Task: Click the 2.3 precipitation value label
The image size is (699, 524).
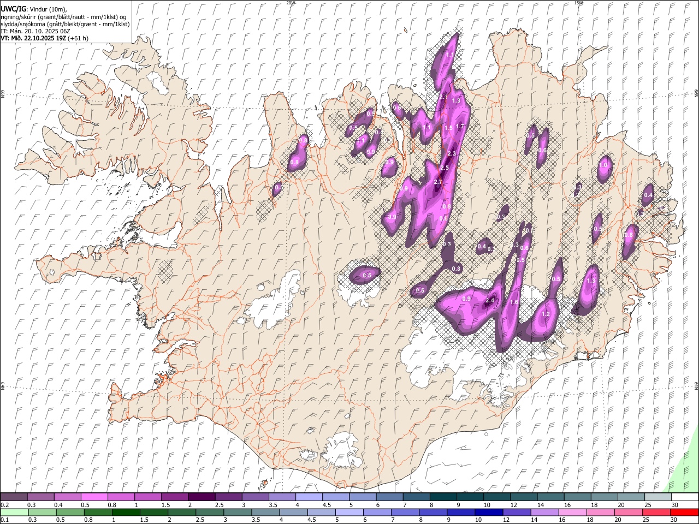Action: pos(452,154)
